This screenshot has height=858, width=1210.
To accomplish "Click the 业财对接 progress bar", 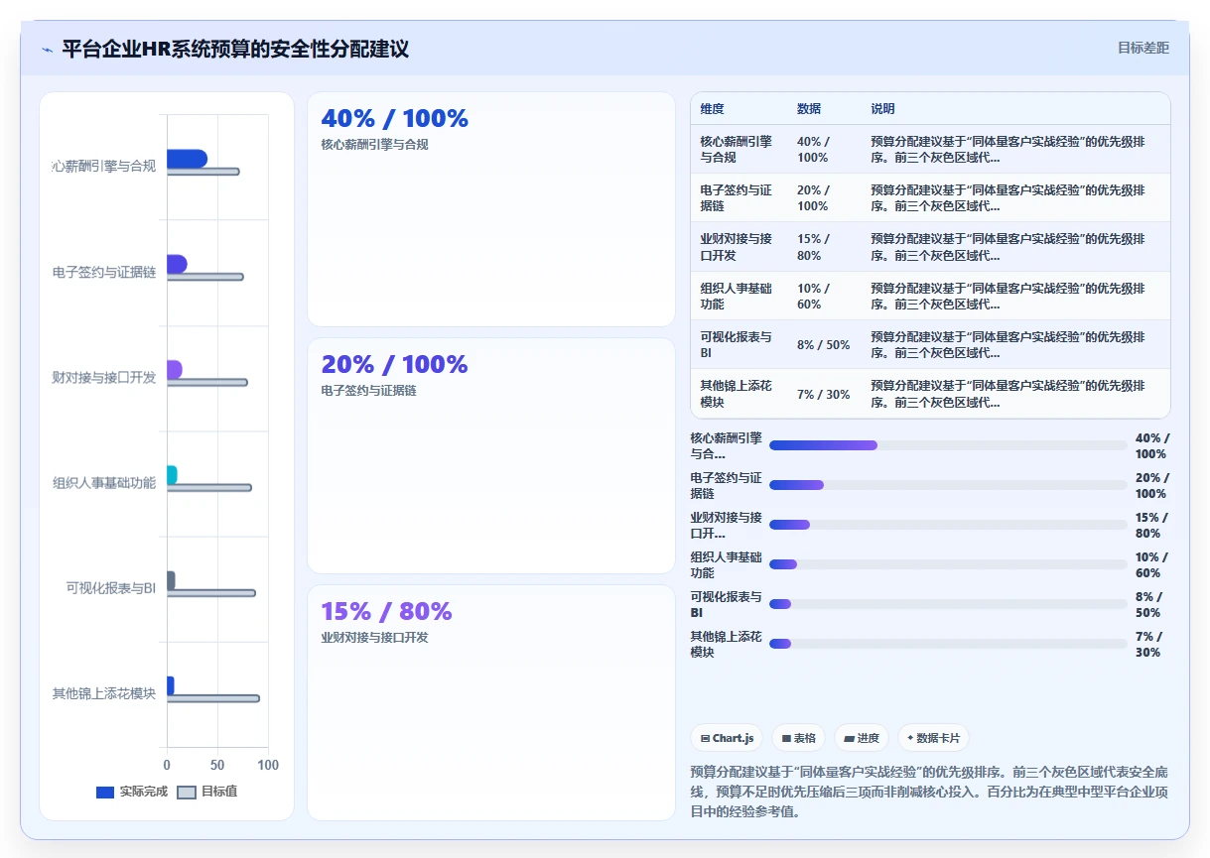I will point(948,525).
